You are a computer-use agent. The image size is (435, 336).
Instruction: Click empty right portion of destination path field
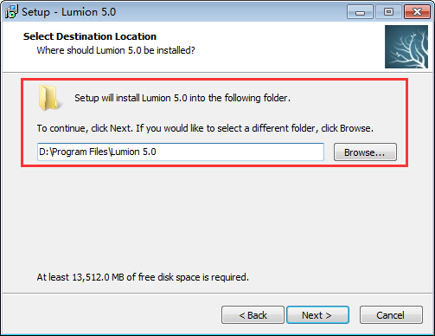coord(240,152)
